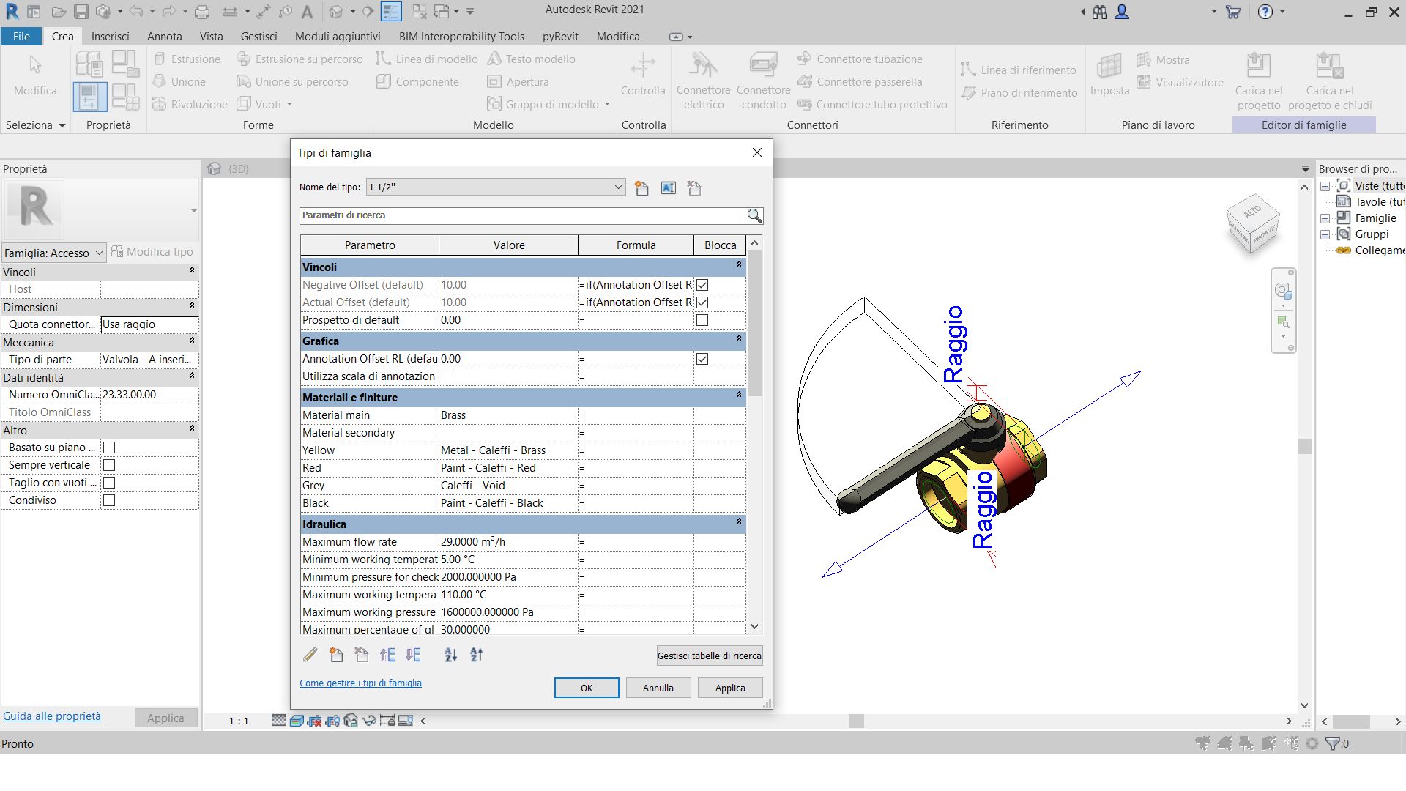Open a file from the quick access toolbar

(x=59, y=12)
